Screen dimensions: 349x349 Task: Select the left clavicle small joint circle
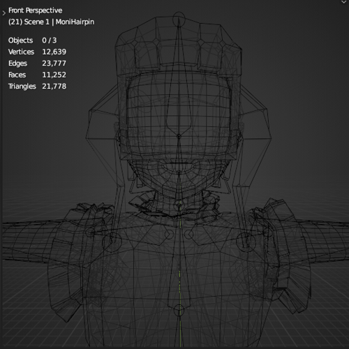coord(168,234)
